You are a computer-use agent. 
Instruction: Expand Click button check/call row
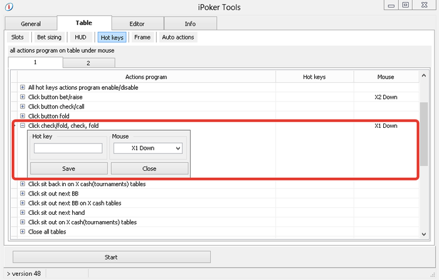(x=23, y=106)
